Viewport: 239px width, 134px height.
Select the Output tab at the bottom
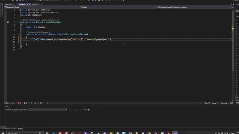[20, 129]
